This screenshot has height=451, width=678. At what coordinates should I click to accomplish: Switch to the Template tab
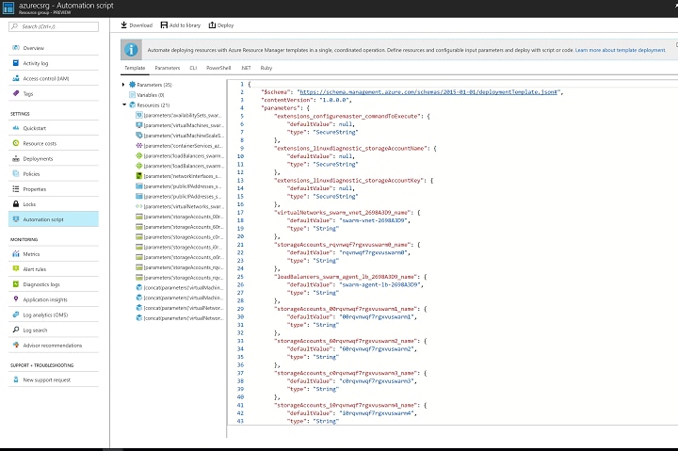click(135, 68)
